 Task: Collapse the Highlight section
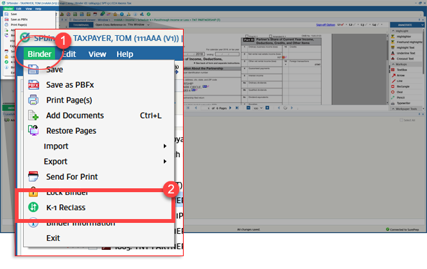point(393,31)
